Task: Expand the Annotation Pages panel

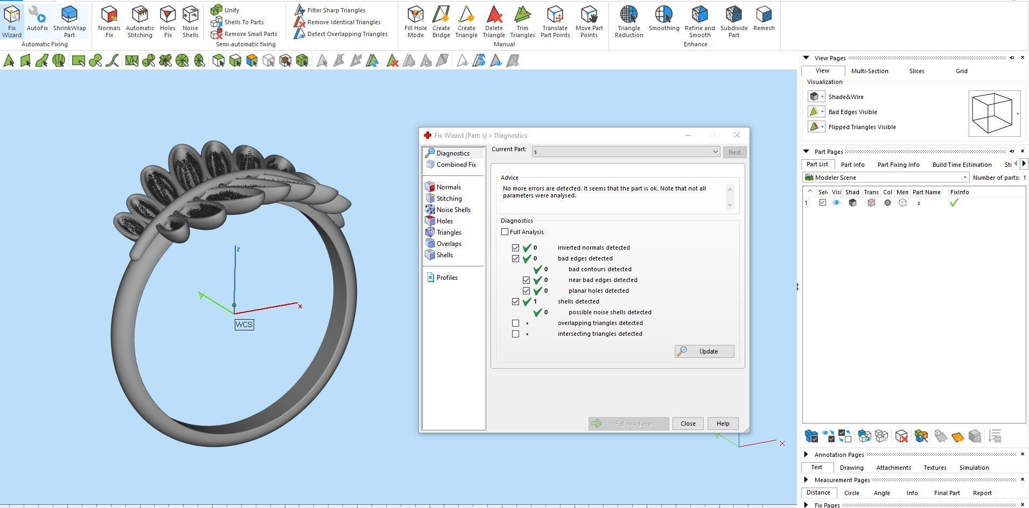Action: (x=806, y=454)
